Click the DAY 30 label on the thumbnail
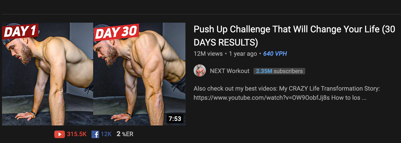The width and height of the screenshot is (401, 143). (116, 33)
